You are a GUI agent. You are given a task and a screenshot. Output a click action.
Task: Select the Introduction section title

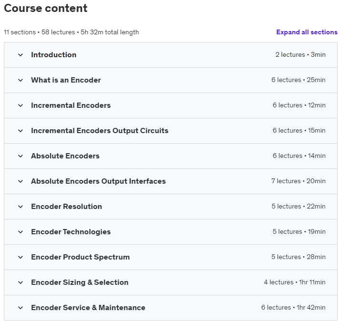53,55
